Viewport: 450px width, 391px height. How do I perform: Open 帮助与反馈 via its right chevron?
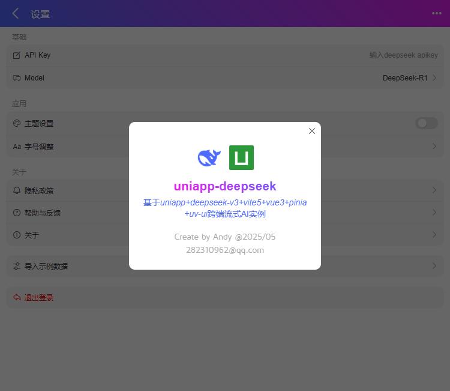point(434,213)
